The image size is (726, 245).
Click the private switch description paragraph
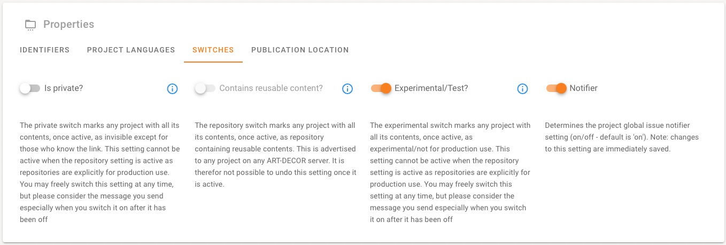click(x=100, y=172)
